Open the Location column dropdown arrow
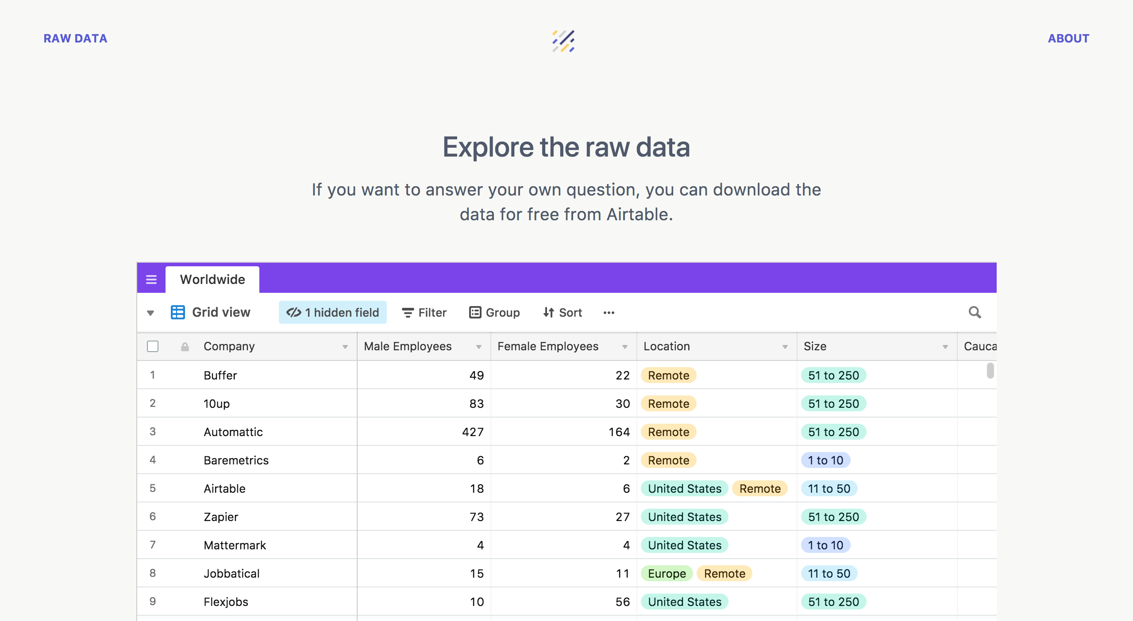Viewport: 1133px width, 621px height. (x=785, y=347)
